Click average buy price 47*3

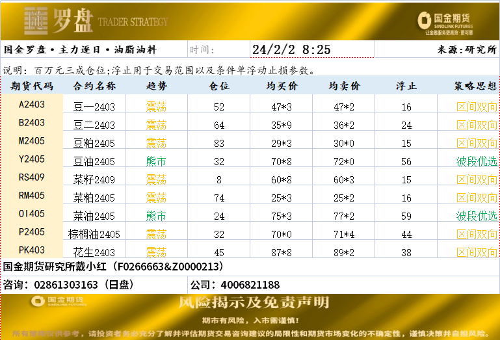282,107
